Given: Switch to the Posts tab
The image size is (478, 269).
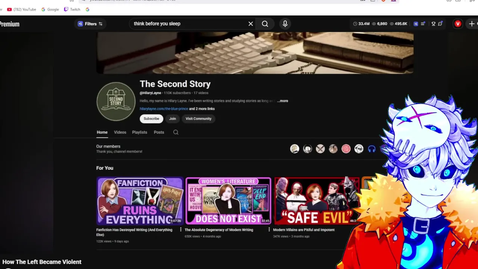Looking at the screenshot, I should 159,132.
